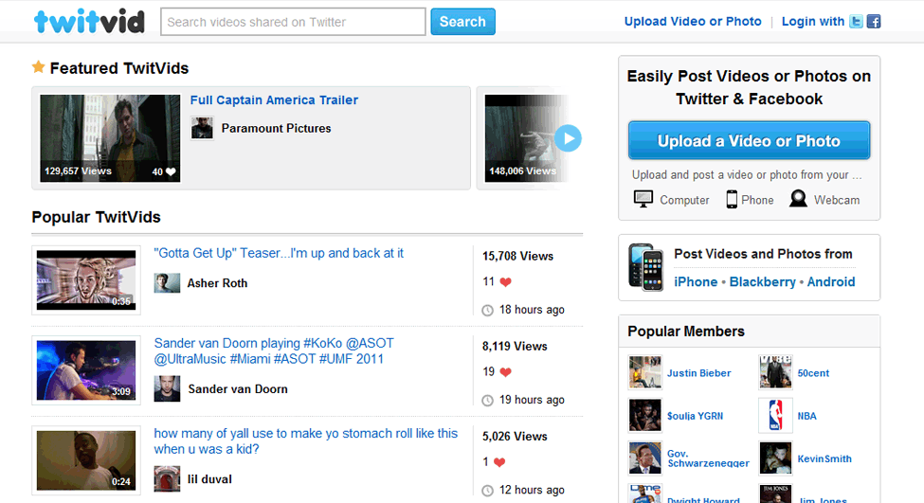Click the Login with link text
The width and height of the screenshot is (924, 503).
click(x=812, y=21)
